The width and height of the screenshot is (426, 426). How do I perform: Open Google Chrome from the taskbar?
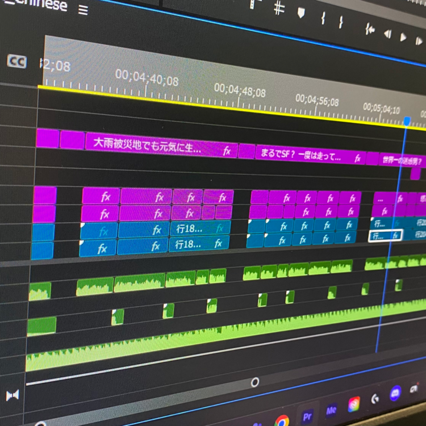point(282,421)
